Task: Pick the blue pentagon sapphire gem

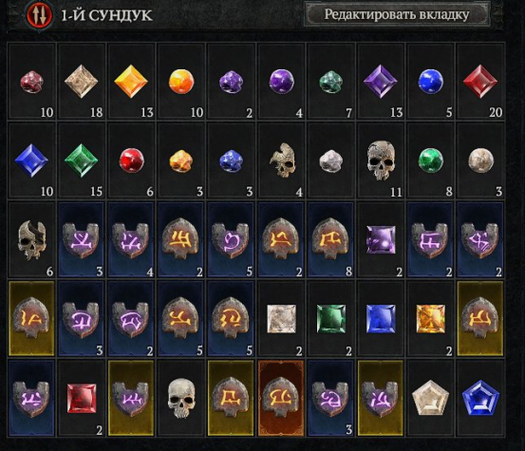Action: point(480,398)
